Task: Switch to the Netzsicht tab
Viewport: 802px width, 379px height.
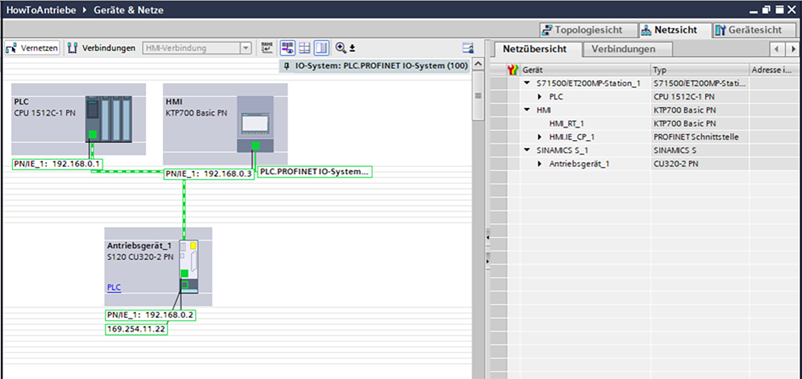Action: click(674, 30)
